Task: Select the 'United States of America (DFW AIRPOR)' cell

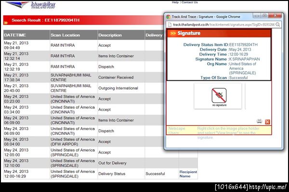Action: (x=74, y=142)
